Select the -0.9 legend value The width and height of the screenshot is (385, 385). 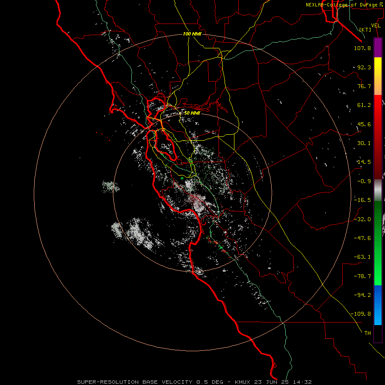(x=364, y=181)
